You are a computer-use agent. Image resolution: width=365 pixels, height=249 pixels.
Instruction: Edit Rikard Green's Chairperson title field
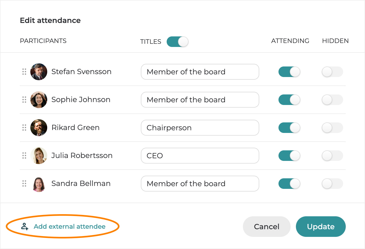coord(200,128)
